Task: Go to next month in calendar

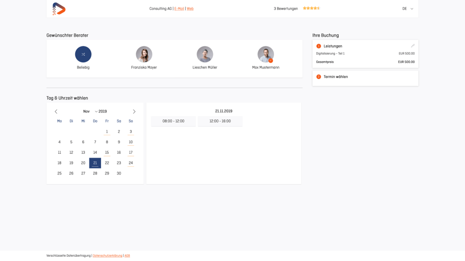Action: (134, 111)
